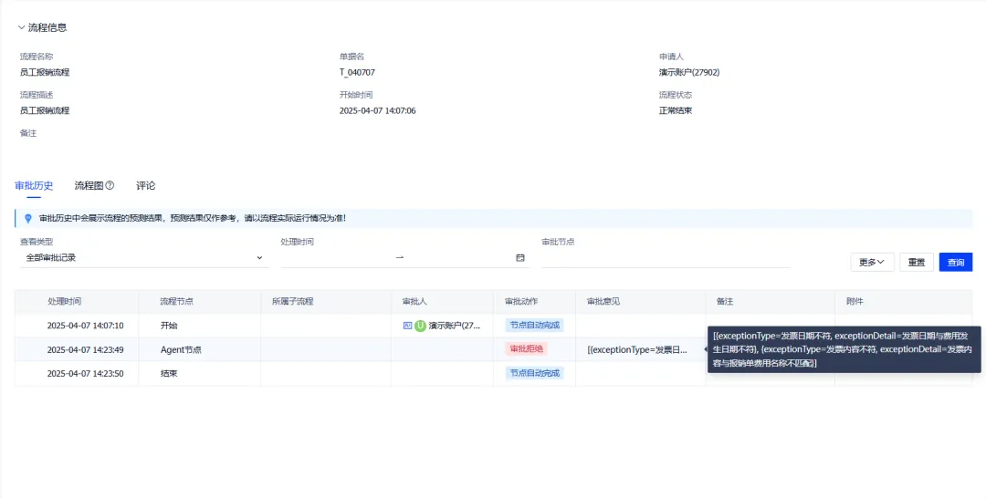The height and width of the screenshot is (498, 986).
Task: Open the calendar icon in the 处理时间 field
Action: (x=520, y=257)
